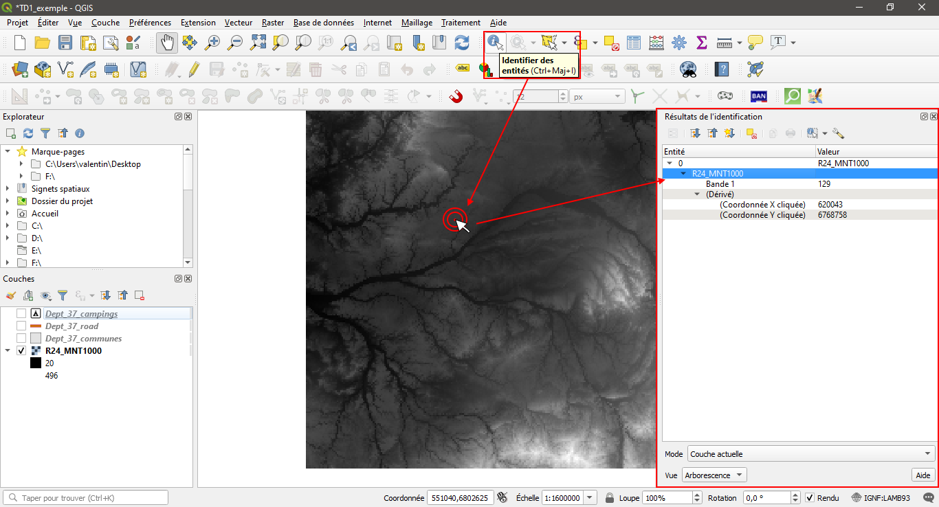Collapse the (Dérivé) results node

(x=697, y=194)
